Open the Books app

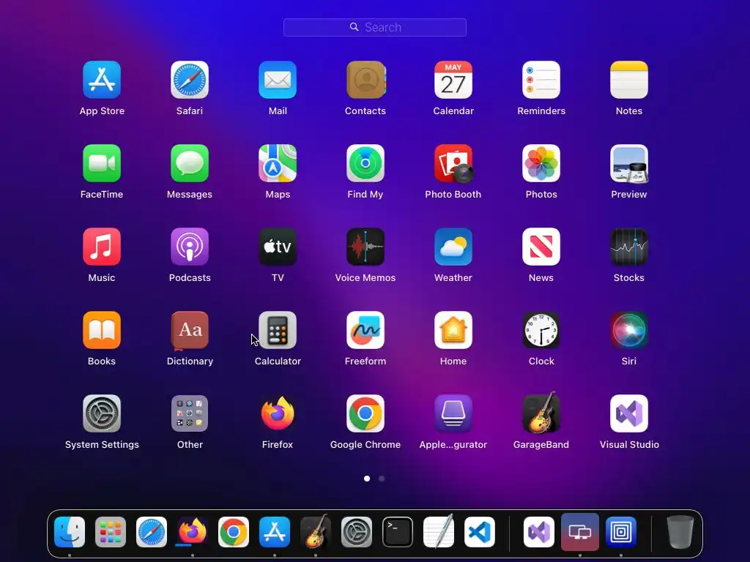[x=101, y=330]
